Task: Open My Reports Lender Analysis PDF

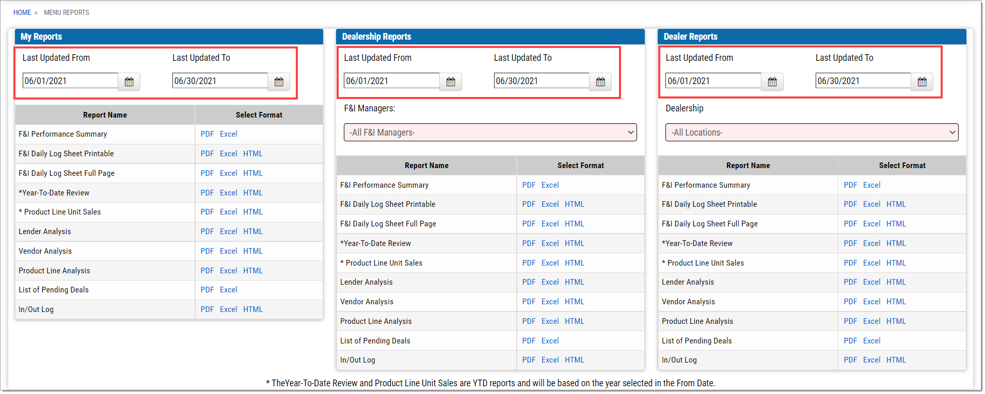Action: [x=207, y=232]
